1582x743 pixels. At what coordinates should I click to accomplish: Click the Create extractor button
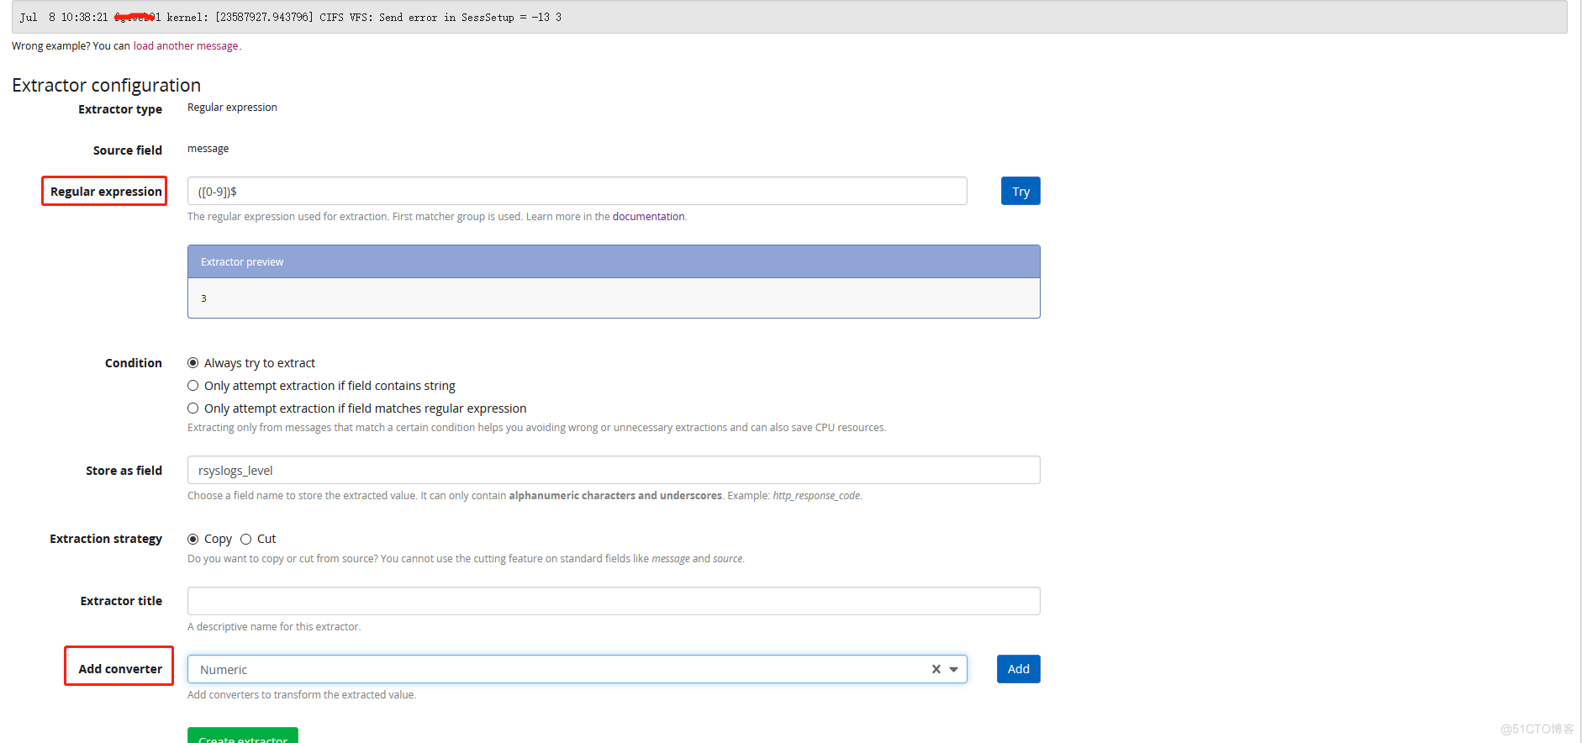243,735
